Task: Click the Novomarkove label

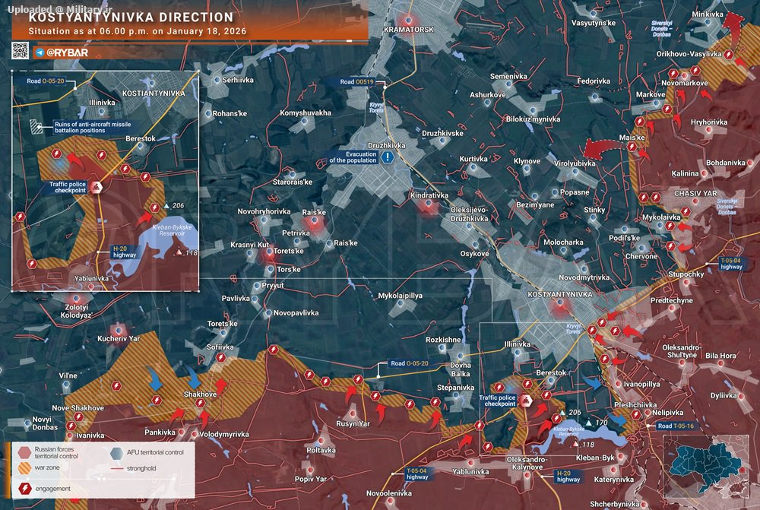Action: 685,84
